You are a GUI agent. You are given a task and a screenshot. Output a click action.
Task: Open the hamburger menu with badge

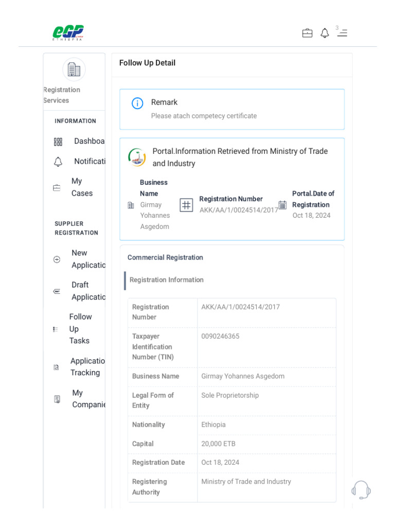(342, 33)
